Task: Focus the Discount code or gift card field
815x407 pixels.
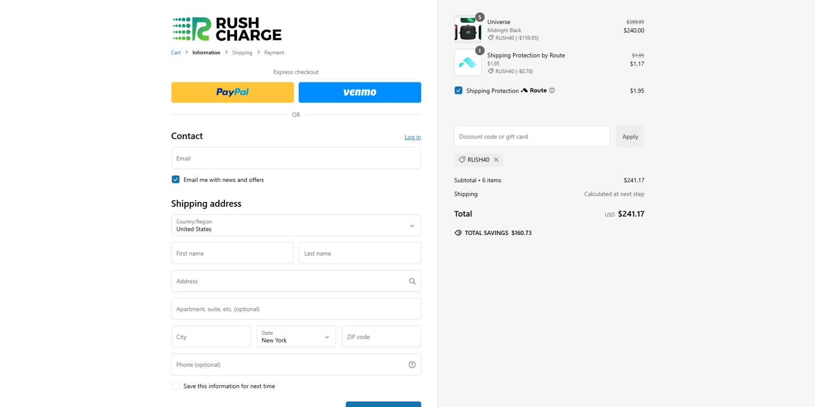Action: [x=532, y=136]
